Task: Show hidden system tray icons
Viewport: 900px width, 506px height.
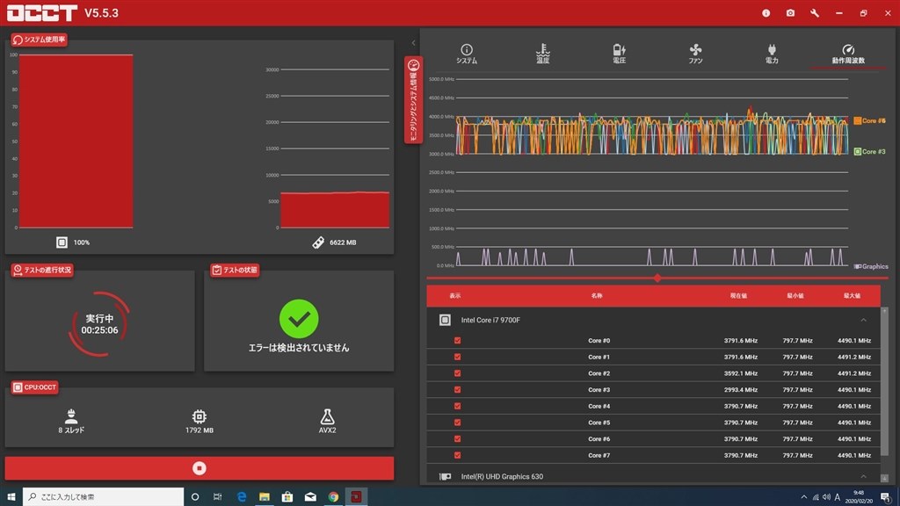Action: point(803,497)
